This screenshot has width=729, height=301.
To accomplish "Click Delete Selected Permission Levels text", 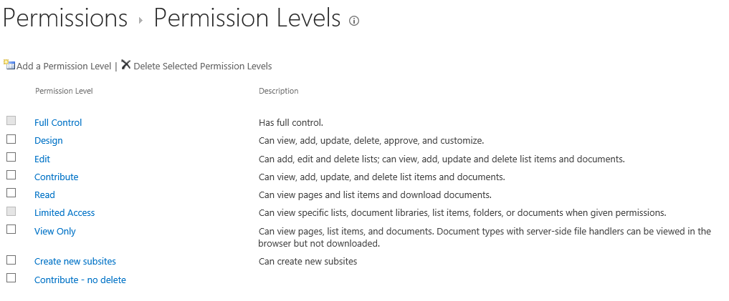I will (203, 66).
